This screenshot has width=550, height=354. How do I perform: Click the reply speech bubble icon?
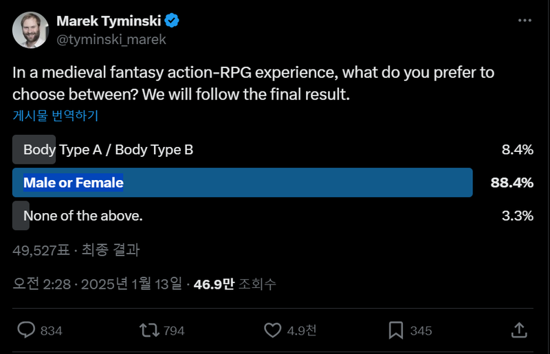point(26,331)
